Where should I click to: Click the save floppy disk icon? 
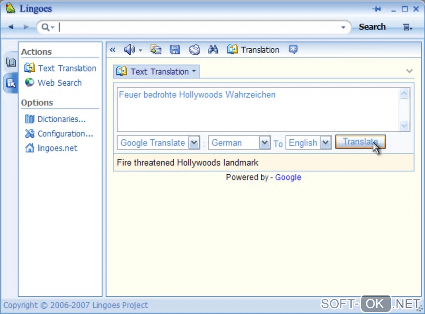pos(175,49)
